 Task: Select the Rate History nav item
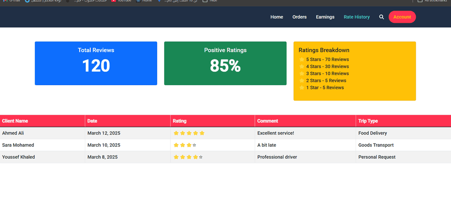357,17
